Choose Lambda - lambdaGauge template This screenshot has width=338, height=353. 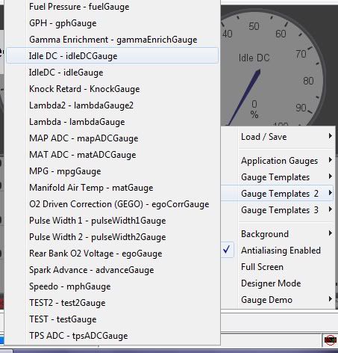113,122
